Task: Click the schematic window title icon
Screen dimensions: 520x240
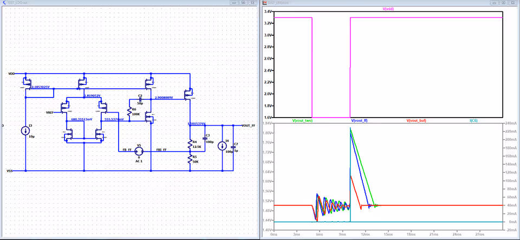Action: coord(4,3)
